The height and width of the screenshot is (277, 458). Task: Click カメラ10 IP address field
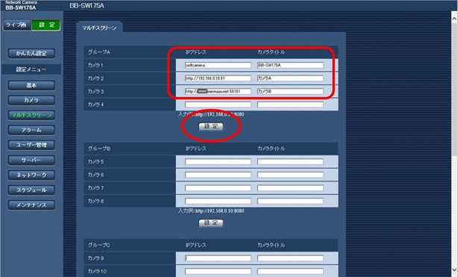pyautogui.click(x=218, y=271)
